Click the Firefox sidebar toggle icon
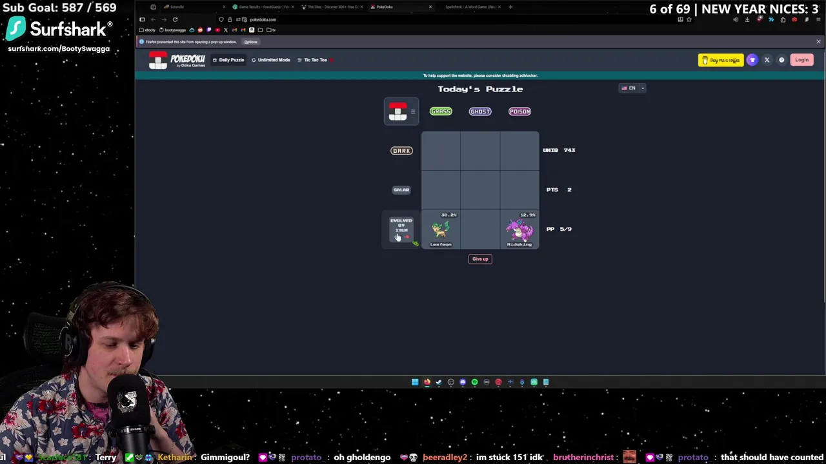This screenshot has width=826, height=464. tap(142, 19)
